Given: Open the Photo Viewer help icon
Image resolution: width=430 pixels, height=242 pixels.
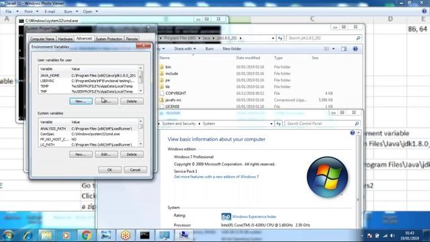Looking at the screenshot, I should coord(424,11).
